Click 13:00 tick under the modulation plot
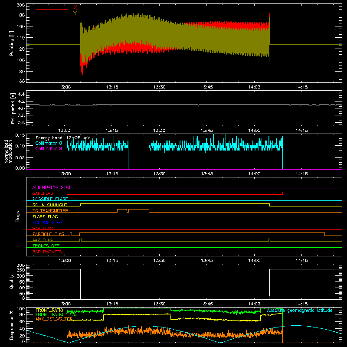The height and width of the screenshot is (347, 347). pos(65,174)
